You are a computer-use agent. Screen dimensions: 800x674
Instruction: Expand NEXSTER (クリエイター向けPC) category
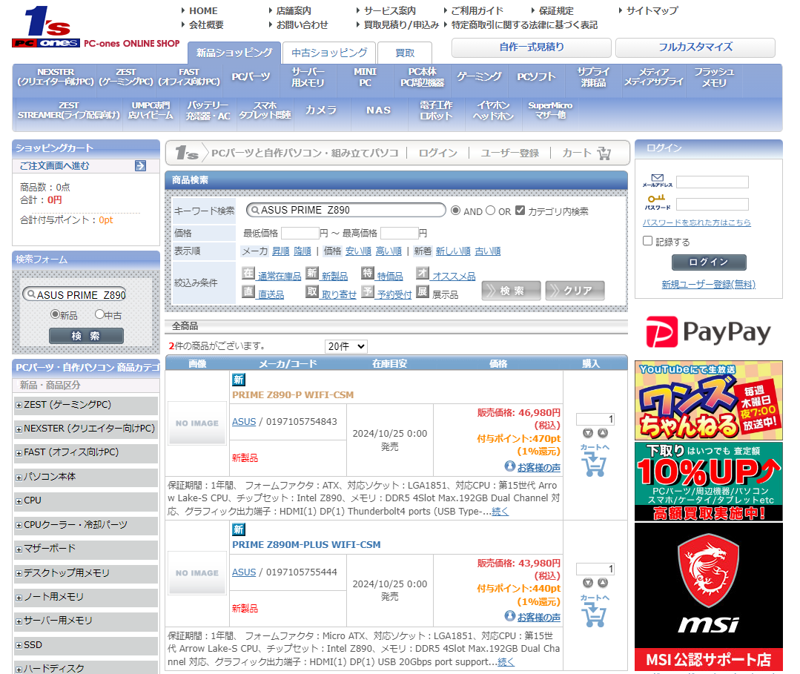pos(19,429)
